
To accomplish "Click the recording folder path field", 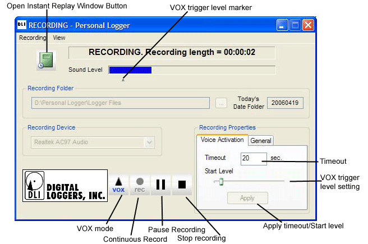I will [x=121, y=103].
